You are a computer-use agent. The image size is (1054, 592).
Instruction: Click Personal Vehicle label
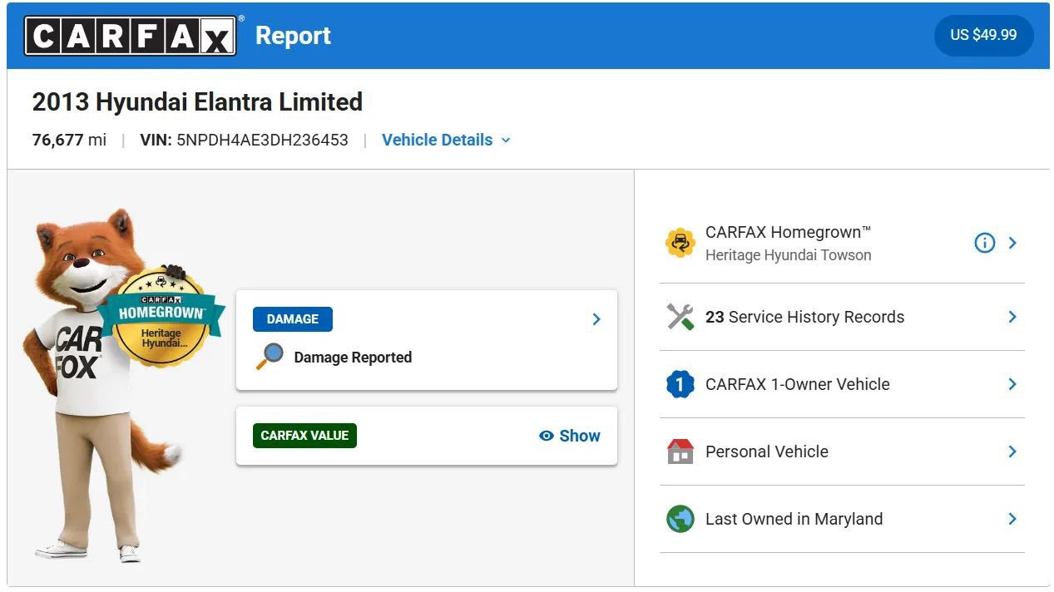tap(767, 451)
